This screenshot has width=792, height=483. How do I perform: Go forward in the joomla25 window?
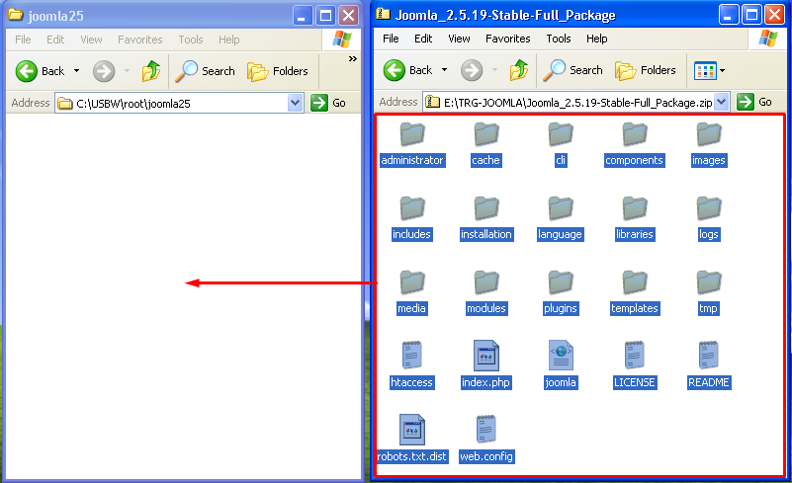[104, 71]
